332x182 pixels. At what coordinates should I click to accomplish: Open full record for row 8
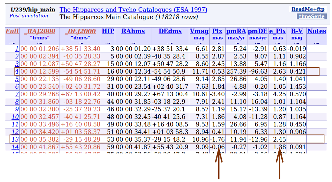17,102
